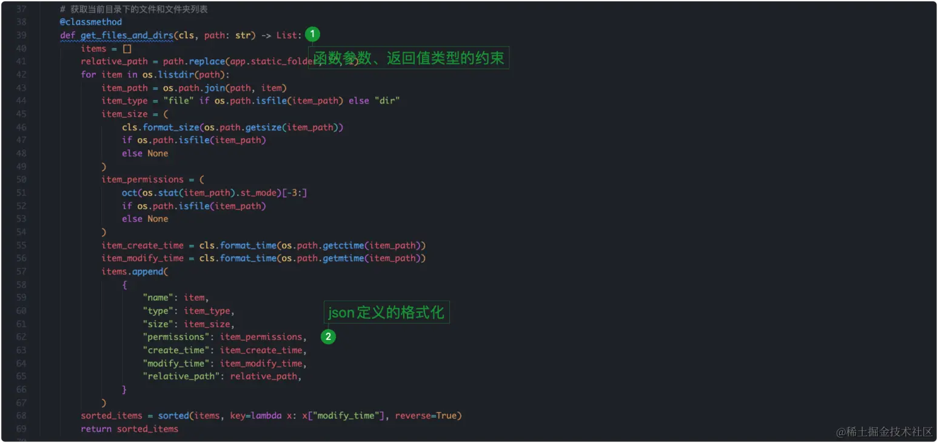Click the 'lambda' keyword
938x443 pixels.
point(266,416)
